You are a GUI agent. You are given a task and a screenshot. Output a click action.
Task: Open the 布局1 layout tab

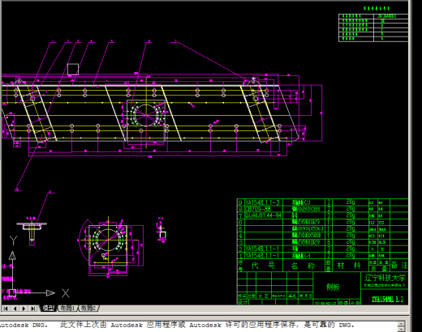[67, 309]
